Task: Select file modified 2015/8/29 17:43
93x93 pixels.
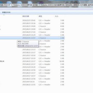Action: point(32,32)
